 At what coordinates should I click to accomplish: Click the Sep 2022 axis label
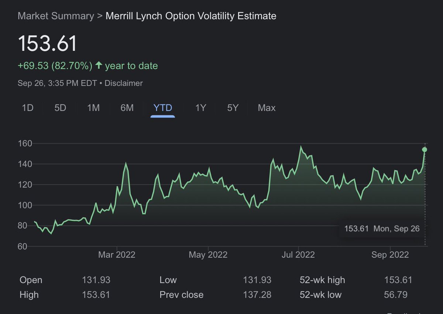point(390,255)
